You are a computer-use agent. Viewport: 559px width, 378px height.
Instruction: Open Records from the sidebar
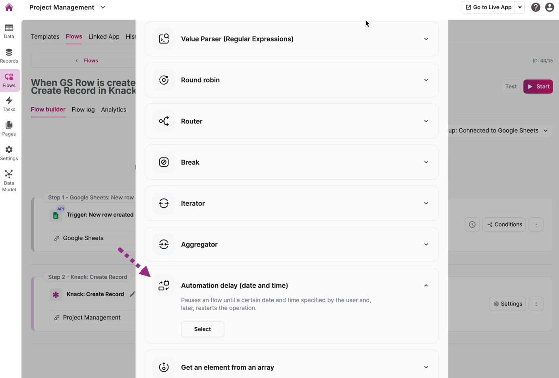coord(9,56)
